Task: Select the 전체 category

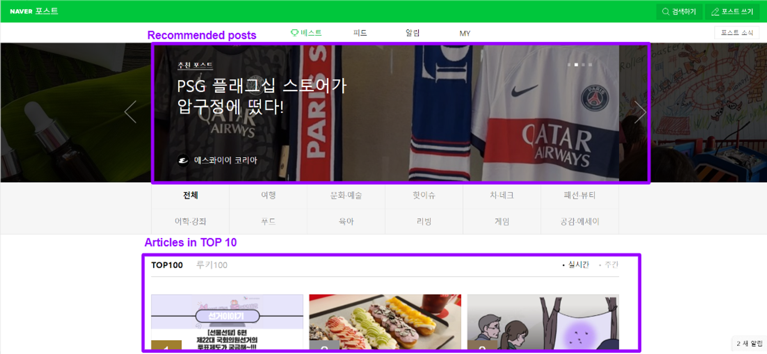Action: 191,195
